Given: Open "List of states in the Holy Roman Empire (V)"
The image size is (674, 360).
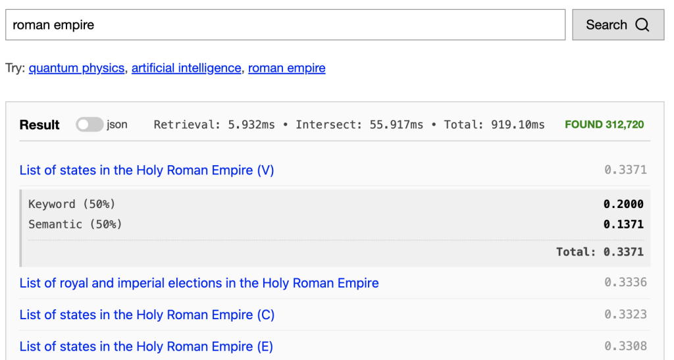Looking at the screenshot, I should (x=147, y=170).
